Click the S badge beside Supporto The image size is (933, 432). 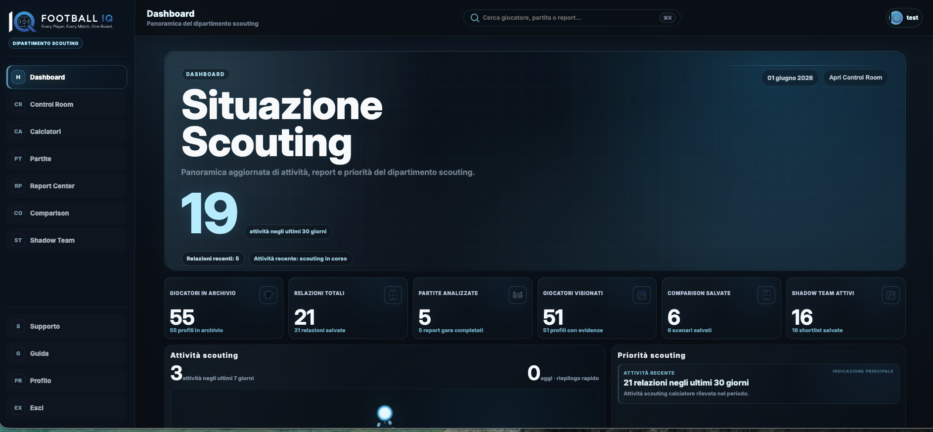point(18,326)
